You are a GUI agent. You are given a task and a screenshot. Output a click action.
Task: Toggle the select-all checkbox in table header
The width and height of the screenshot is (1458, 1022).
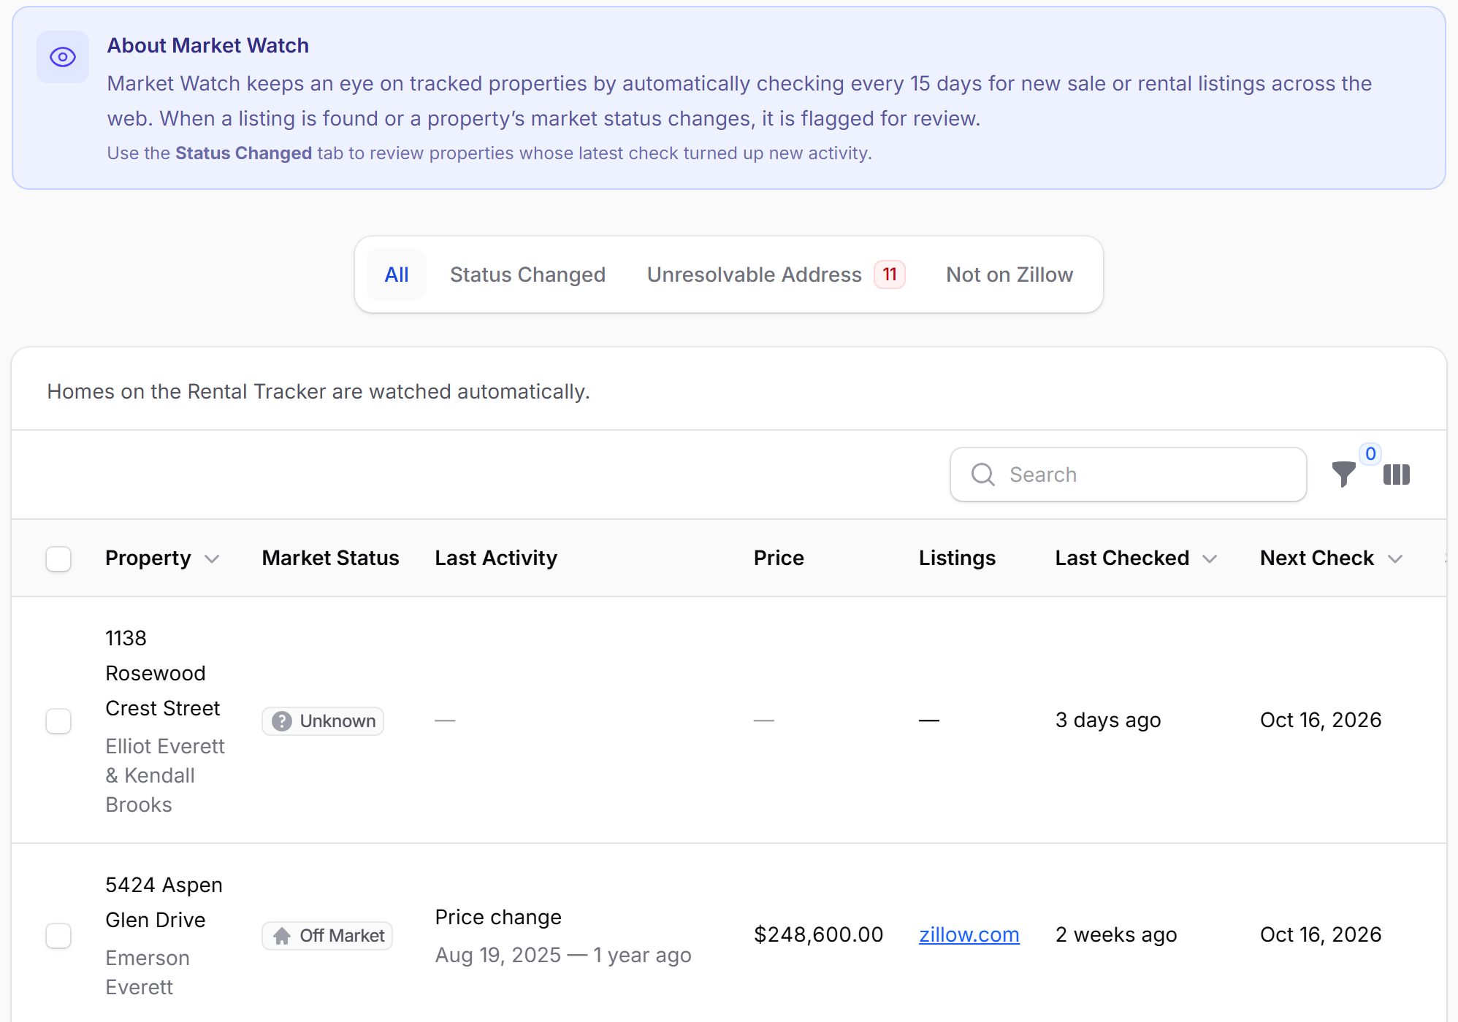[58, 558]
